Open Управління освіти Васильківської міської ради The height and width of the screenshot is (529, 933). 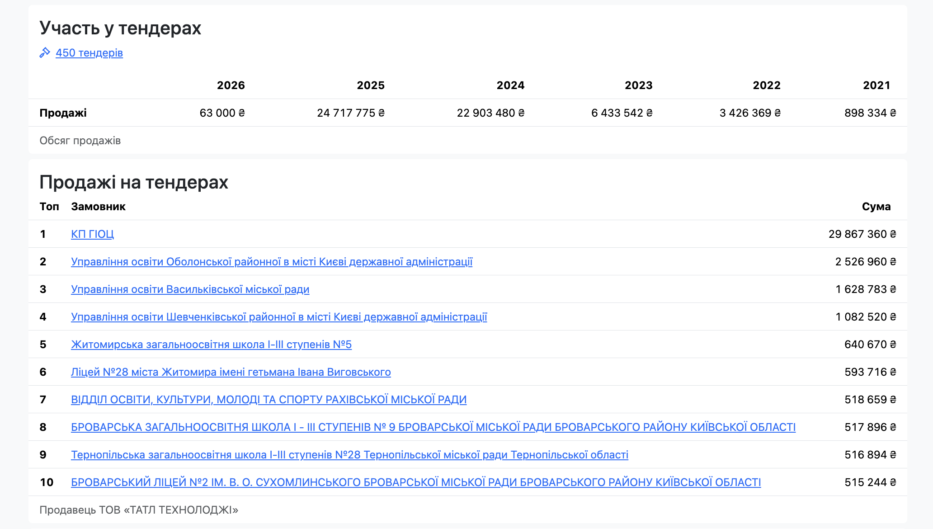[190, 289]
